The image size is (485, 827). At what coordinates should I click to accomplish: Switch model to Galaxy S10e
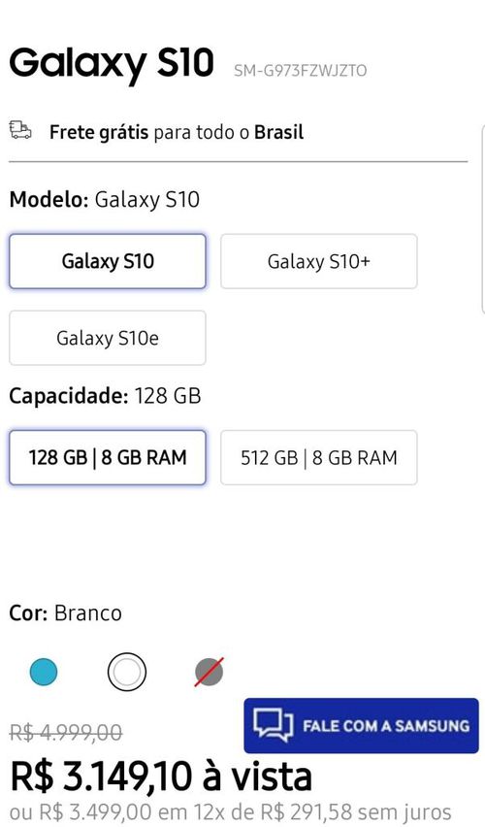pyautogui.click(x=108, y=338)
